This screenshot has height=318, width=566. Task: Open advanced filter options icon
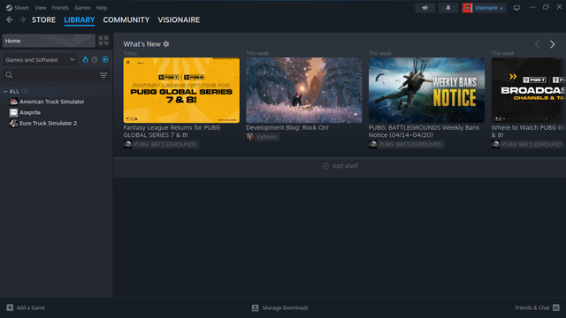103,75
